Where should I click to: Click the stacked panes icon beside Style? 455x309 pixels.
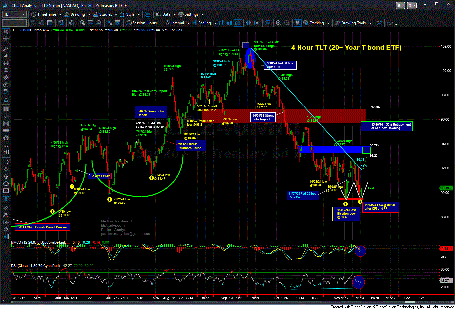148,14
